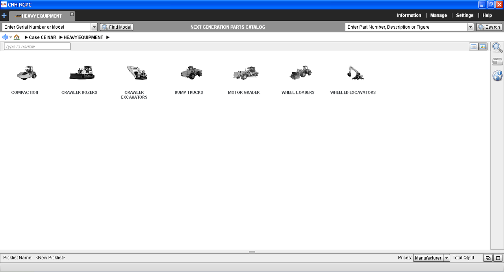Switch to thumbnail grid view icon
This screenshot has width=504, height=272.
pyautogui.click(x=483, y=46)
